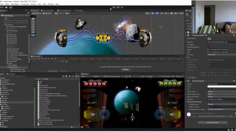Click the animation record button
The width and height of the screenshot is (236, 132).
tap(39, 59)
